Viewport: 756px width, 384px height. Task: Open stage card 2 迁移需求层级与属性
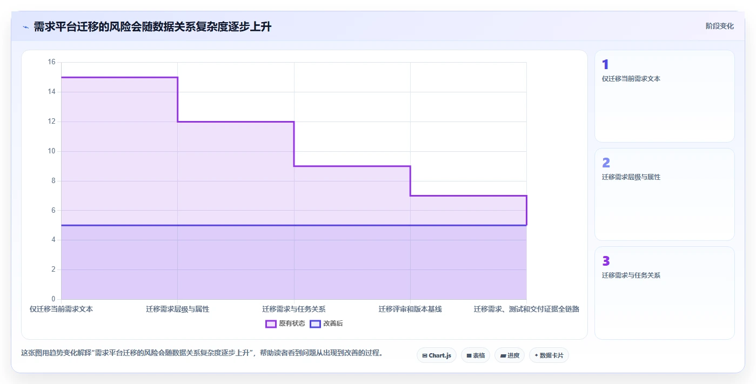pyautogui.click(x=665, y=194)
